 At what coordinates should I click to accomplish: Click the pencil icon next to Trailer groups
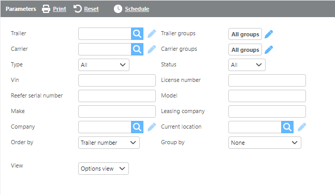point(269,34)
